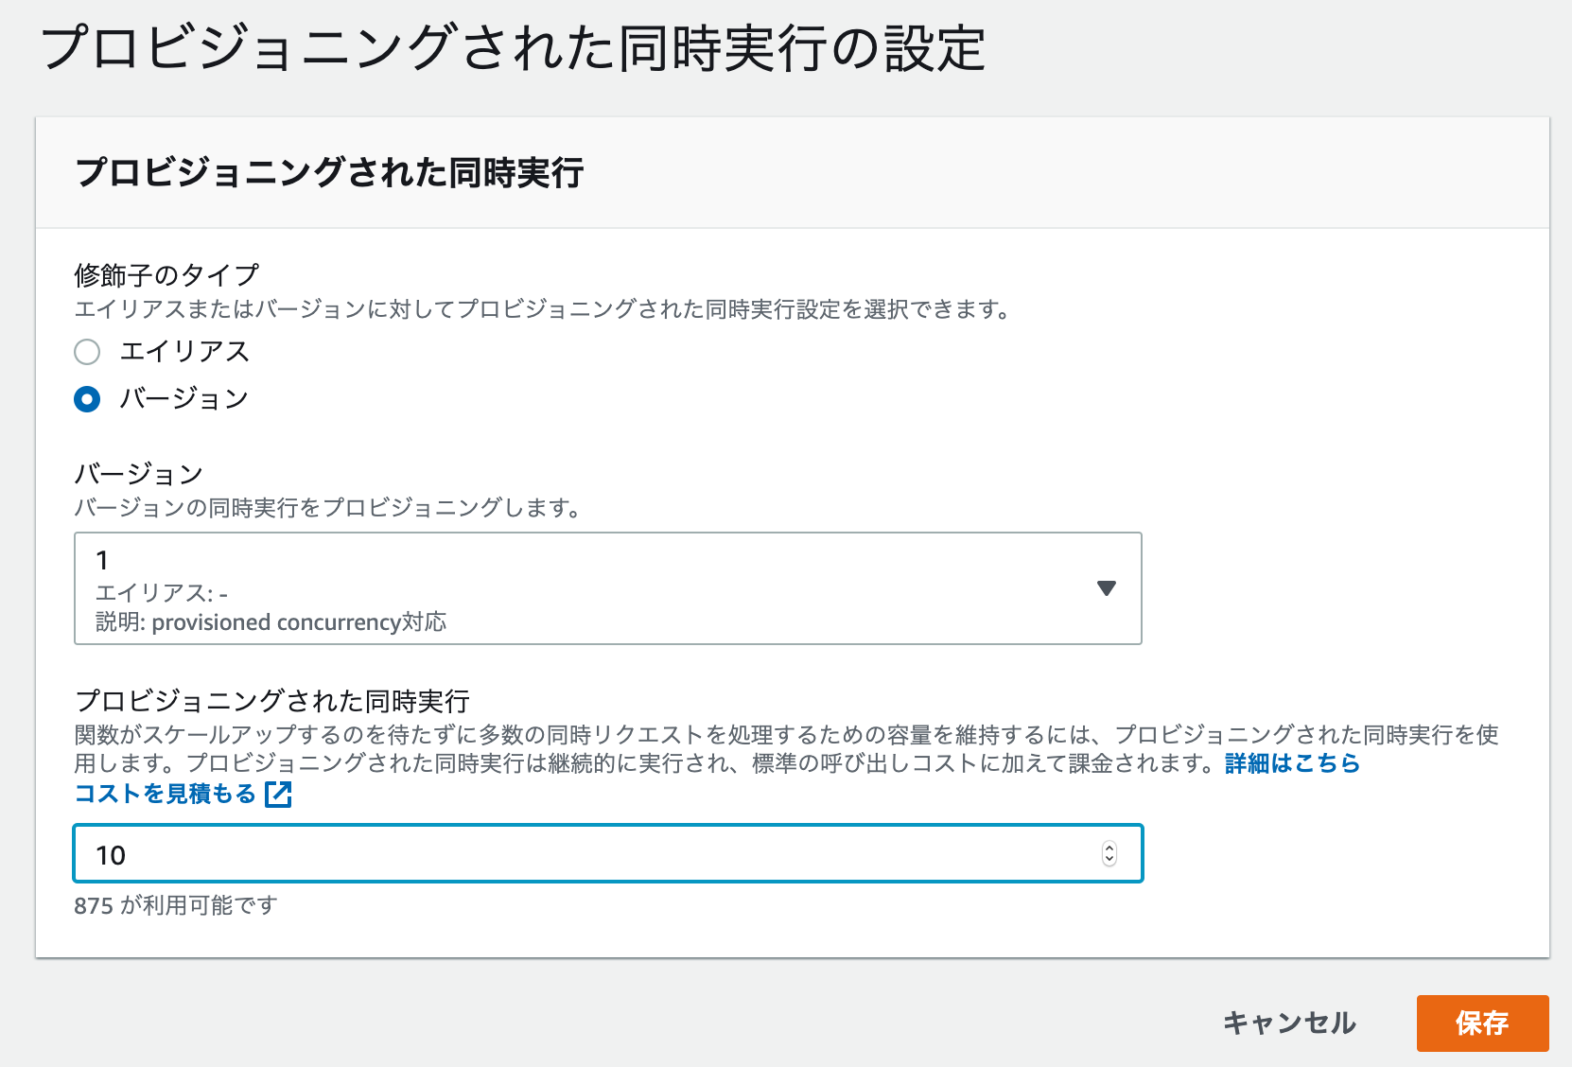Image resolution: width=1572 pixels, height=1067 pixels.
Task: Click the 875 が利用可能です helper text
Action: pyautogui.click(x=177, y=905)
